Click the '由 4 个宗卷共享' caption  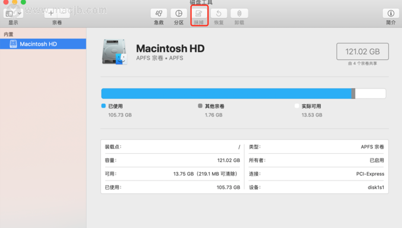tap(363, 64)
